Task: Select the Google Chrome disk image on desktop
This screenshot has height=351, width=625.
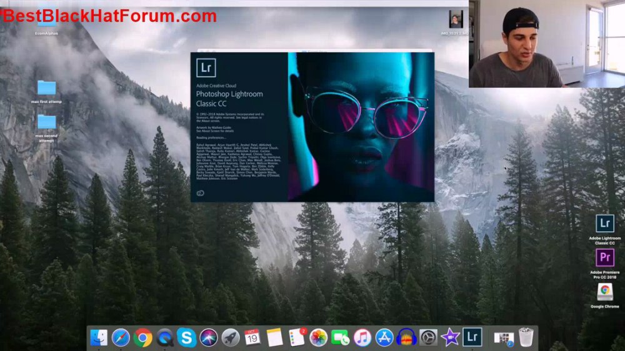Action: pyautogui.click(x=604, y=295)
